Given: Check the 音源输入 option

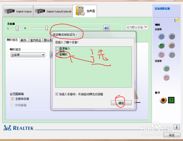Looking at the screenshot, I should coord(57,49).
